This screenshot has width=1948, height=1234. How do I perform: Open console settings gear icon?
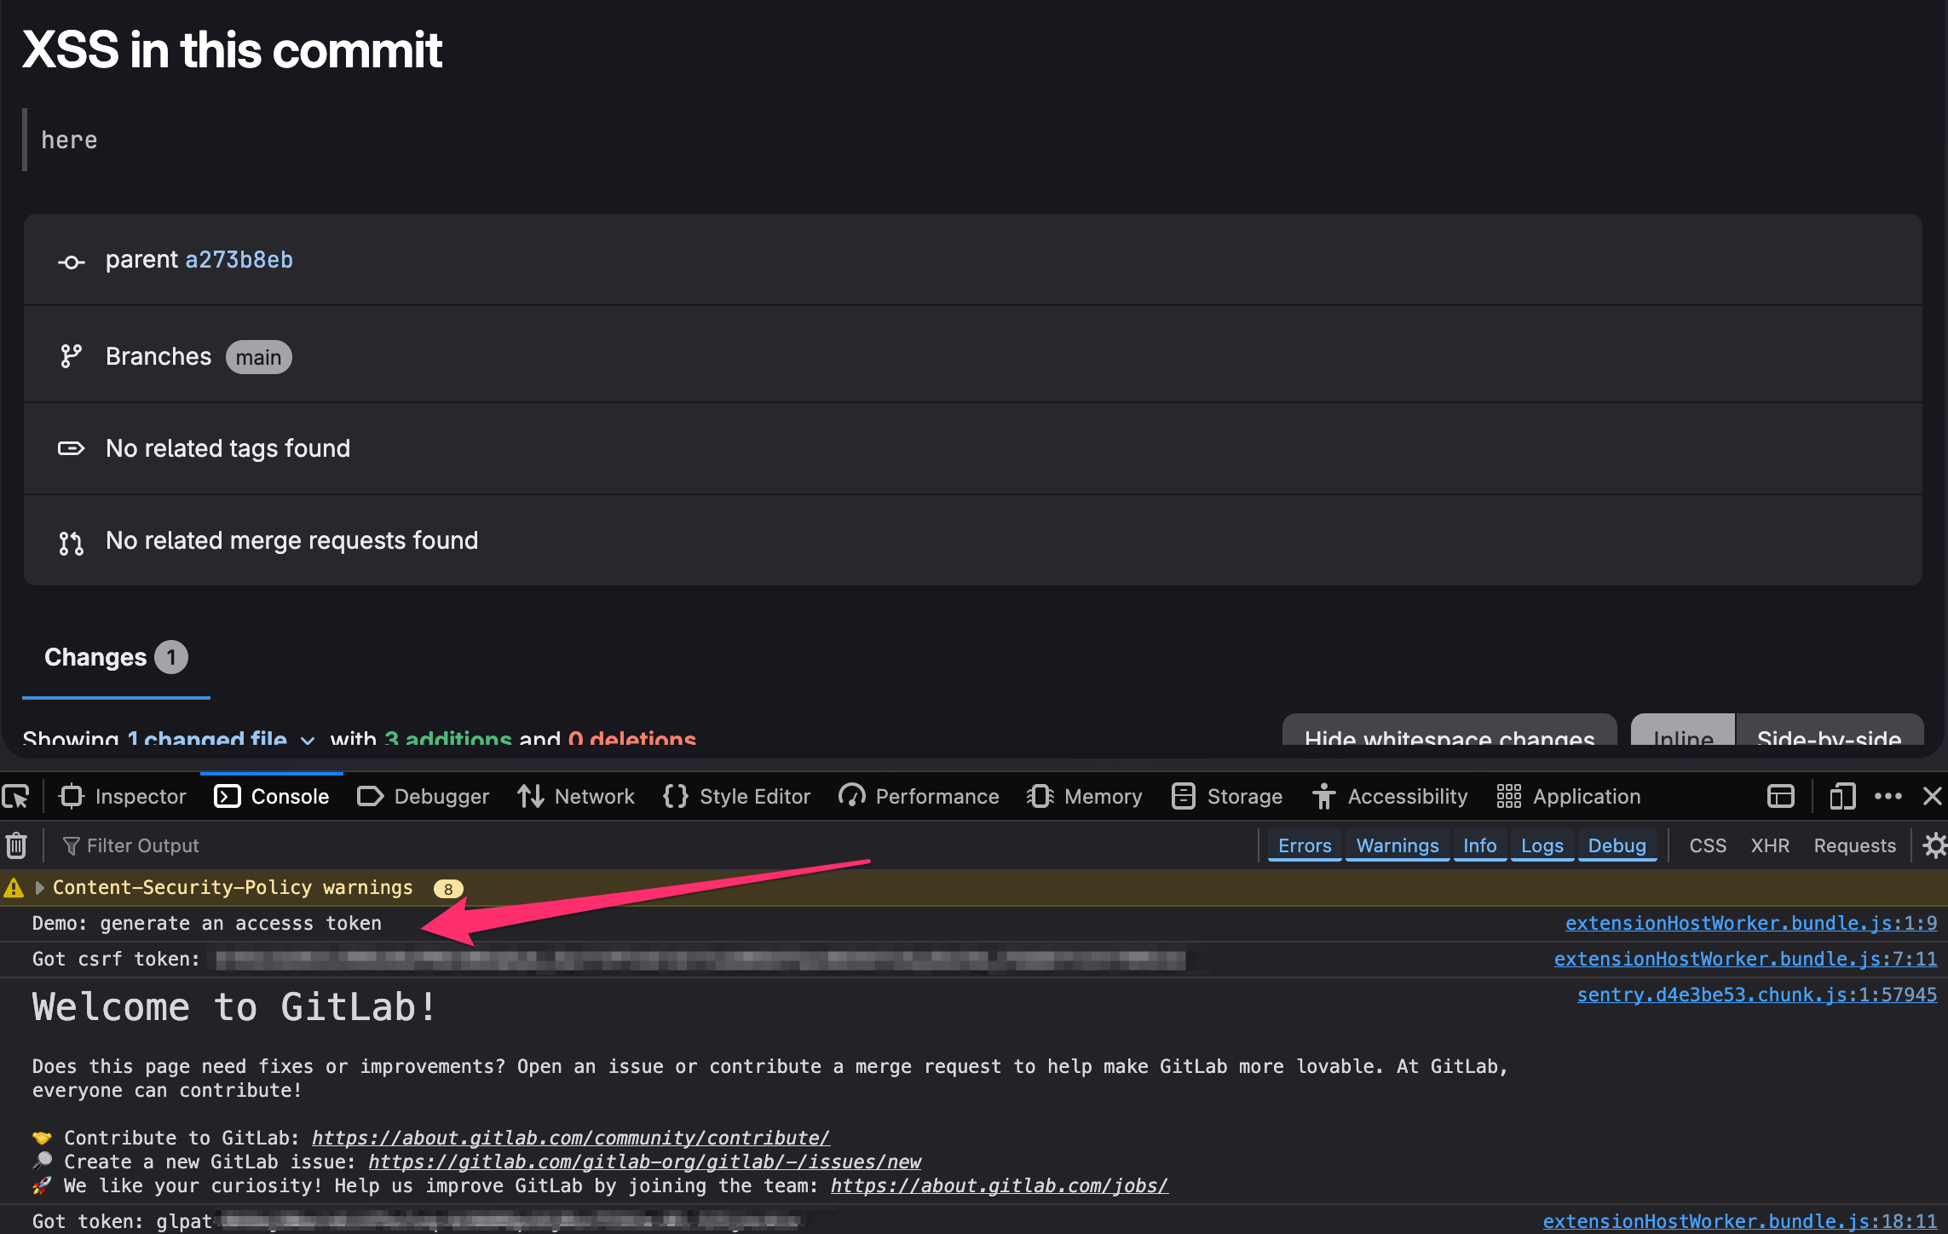coord(1934,845)
